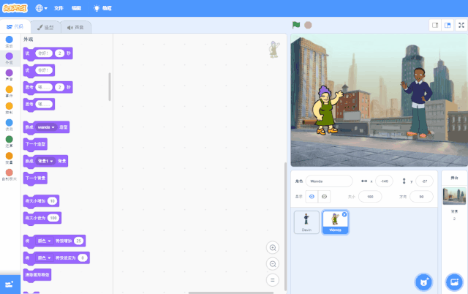Select the Sound block category

pos(10,75)
